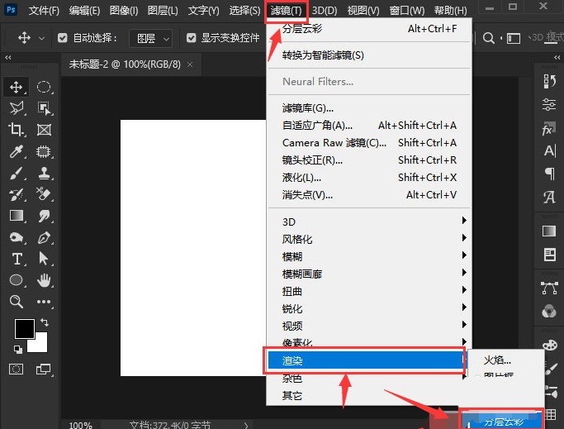Expand the left toolbox to two columns
Viewport: 564px width, 429px height.
(8, 57)
